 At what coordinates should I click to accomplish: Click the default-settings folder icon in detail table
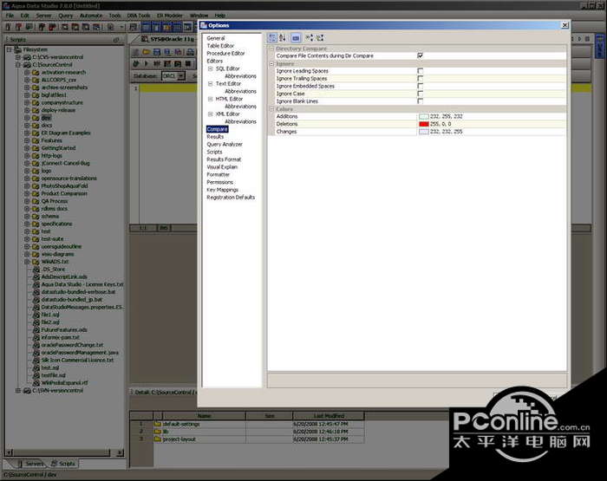click(x=158, y=424)
